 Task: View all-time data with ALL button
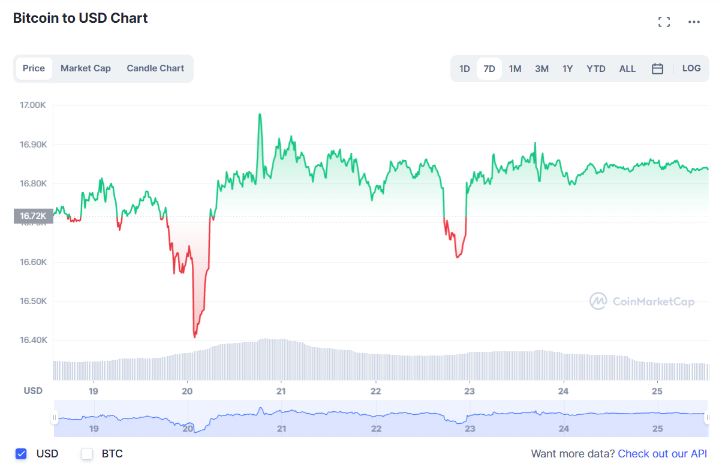[x=627, y=68]
